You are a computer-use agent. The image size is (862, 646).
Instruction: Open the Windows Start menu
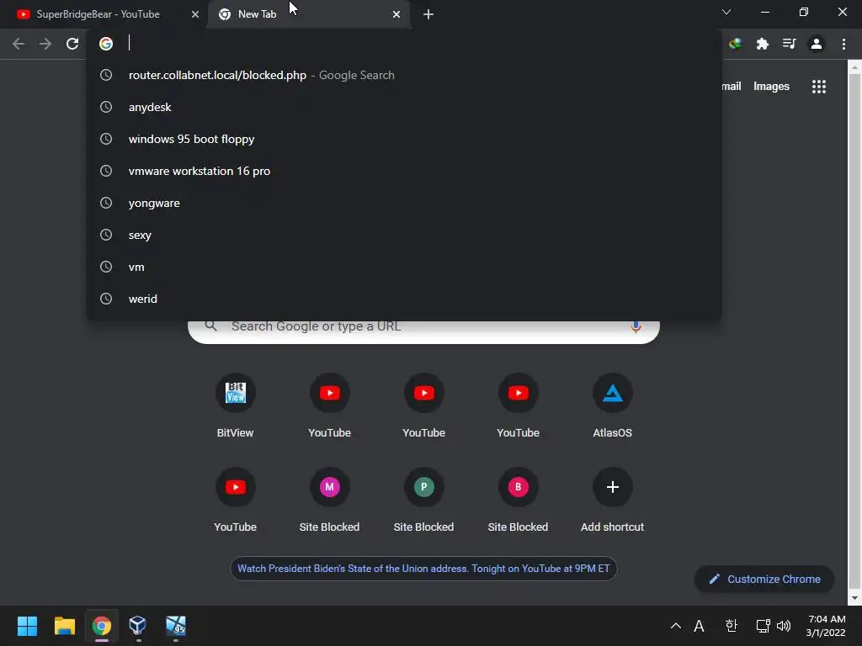coord(27,626)
